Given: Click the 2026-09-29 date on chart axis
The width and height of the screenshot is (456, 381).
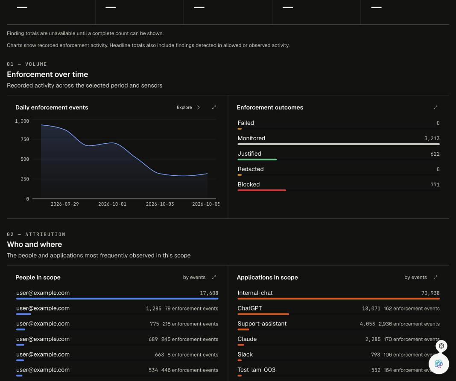Looking at the screenshot, I should click(64, 204).
